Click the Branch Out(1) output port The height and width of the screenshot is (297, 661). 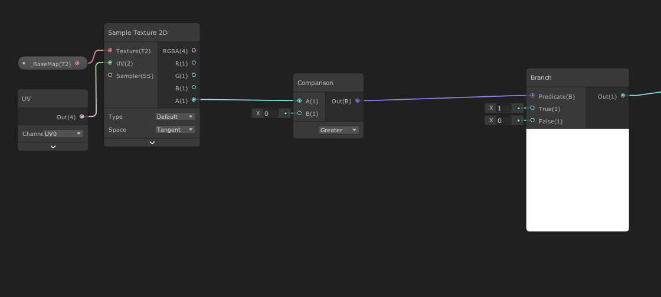click(x=623, y=96)
